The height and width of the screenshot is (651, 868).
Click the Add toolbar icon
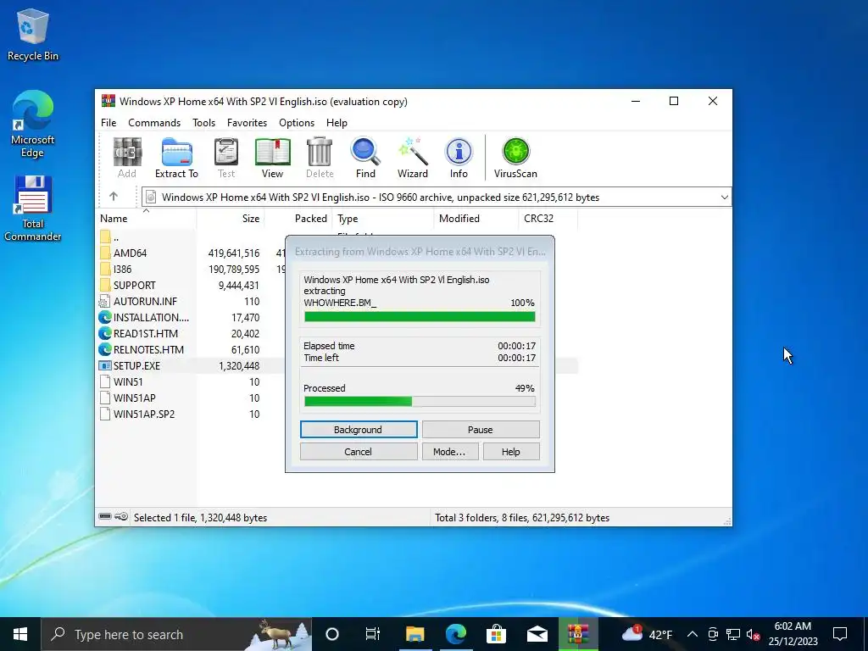click(127, 158)
